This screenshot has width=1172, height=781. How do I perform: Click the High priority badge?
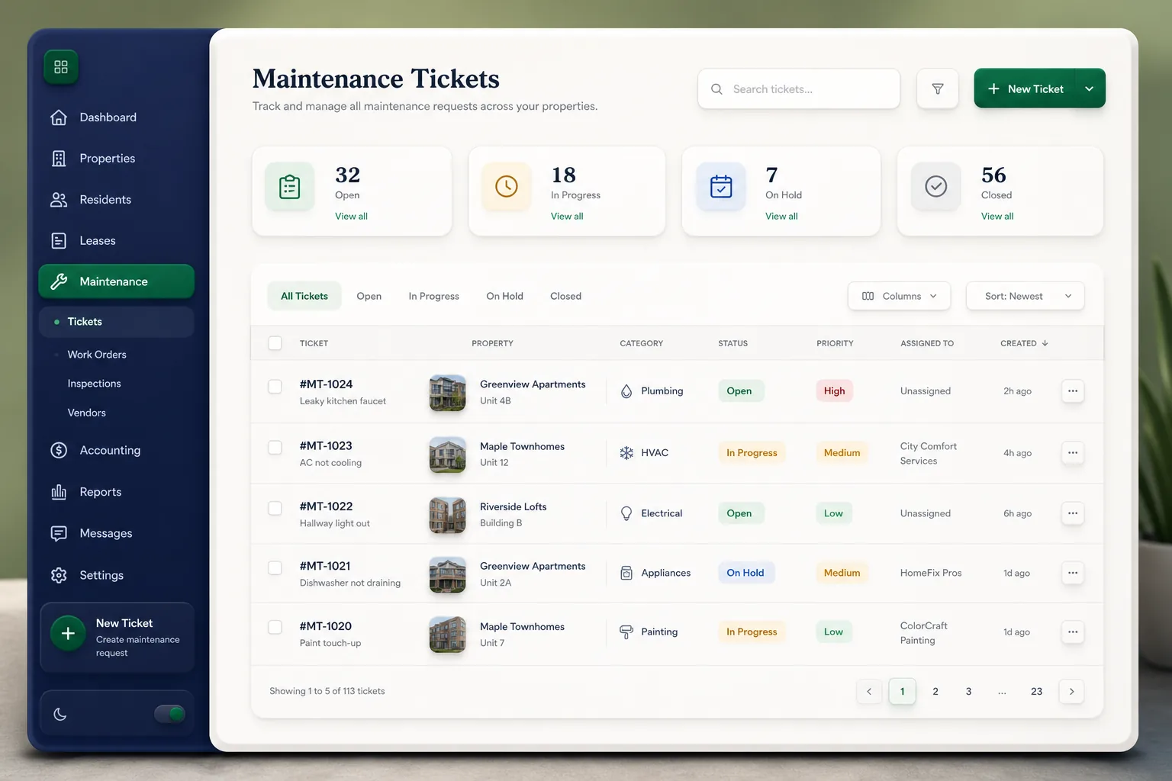tap(834, 391)
